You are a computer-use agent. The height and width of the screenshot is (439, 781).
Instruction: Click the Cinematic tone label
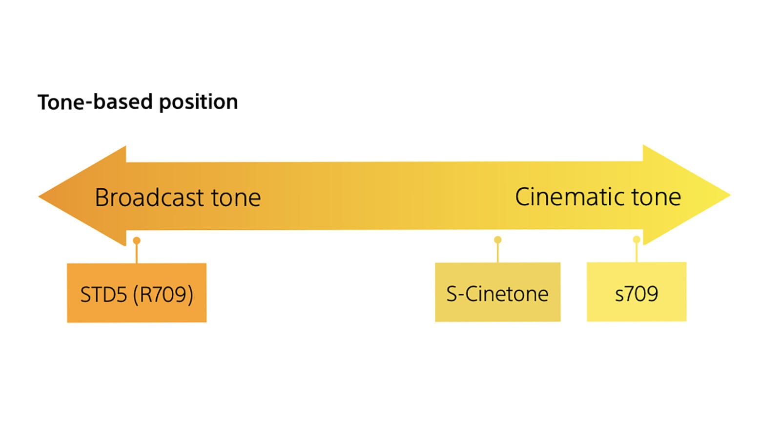point(598,197)
